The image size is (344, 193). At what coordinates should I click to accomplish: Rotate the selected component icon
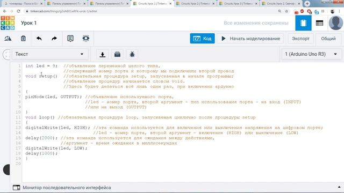pyautogui.click(x=8, y=39)
